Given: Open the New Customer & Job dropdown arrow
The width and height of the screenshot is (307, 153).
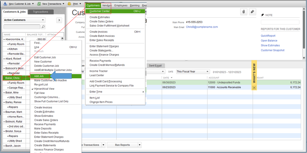Looking at the screenshot, I should 33,4.
